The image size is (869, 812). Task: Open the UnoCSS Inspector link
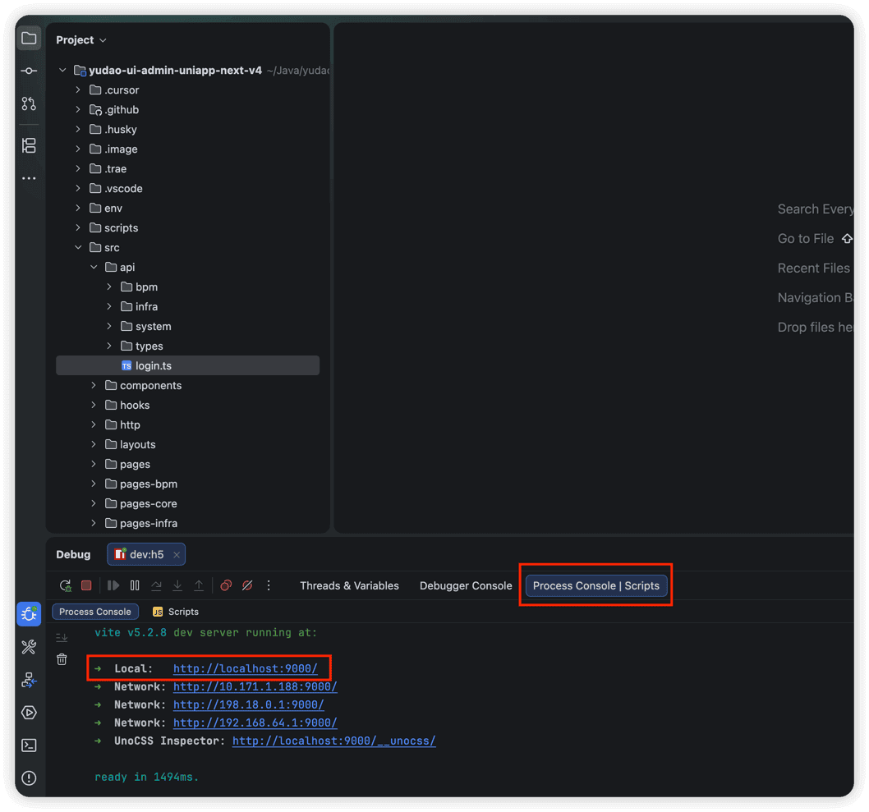(x=334, y=741)
